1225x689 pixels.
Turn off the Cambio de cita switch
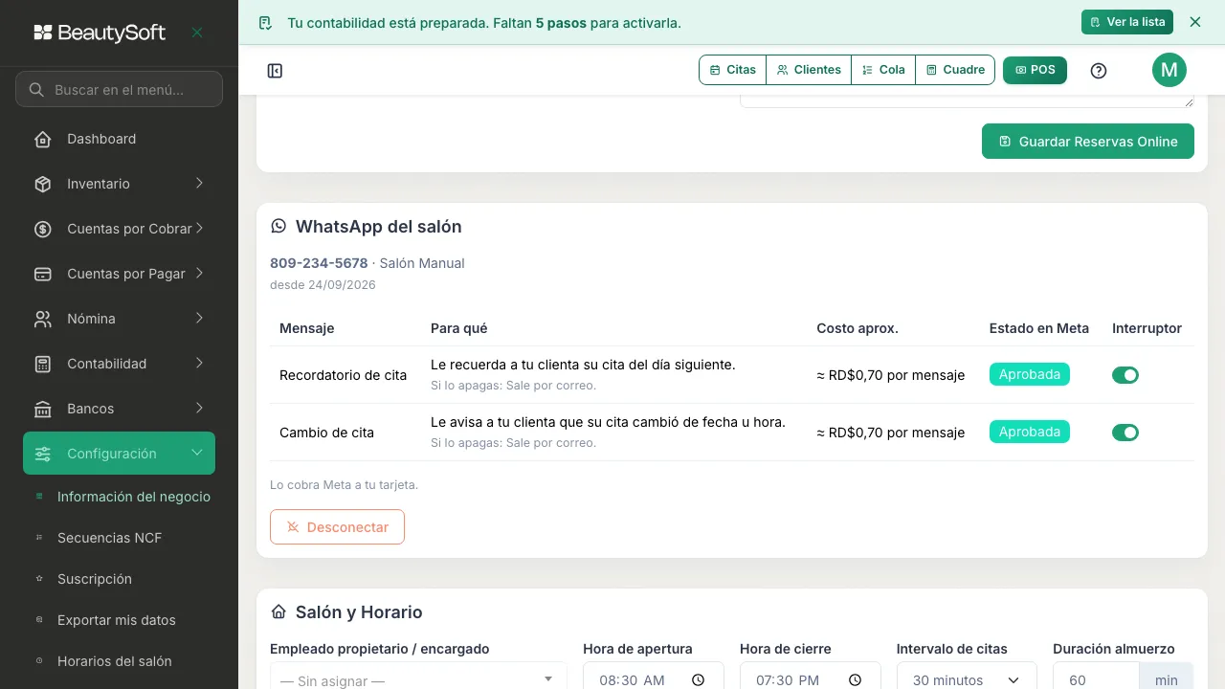click(x=1125, y=433)
